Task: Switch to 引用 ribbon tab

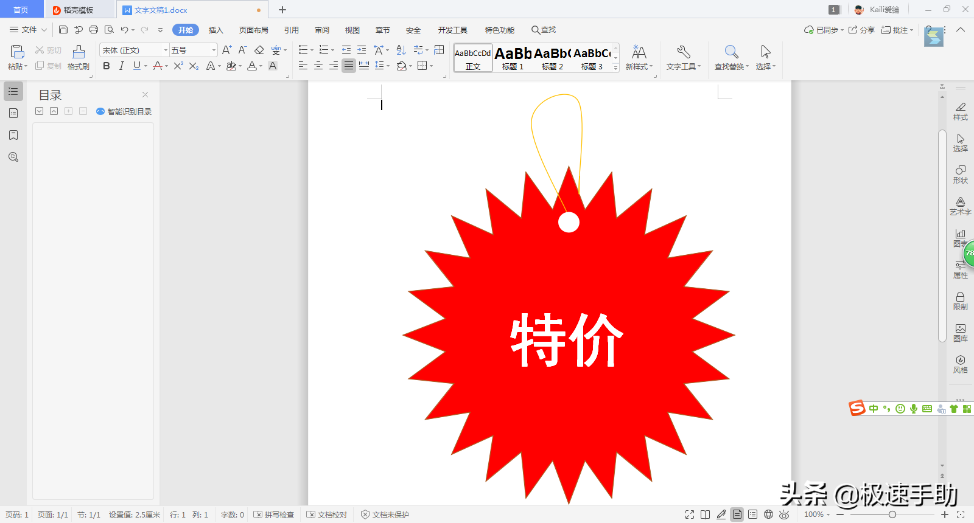Action: pyautogui.click(x=291, y=30)
